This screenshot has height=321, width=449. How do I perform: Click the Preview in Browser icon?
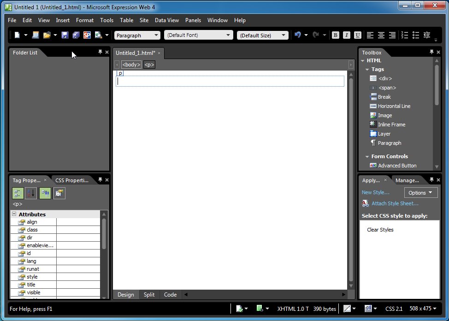(99, 35)
